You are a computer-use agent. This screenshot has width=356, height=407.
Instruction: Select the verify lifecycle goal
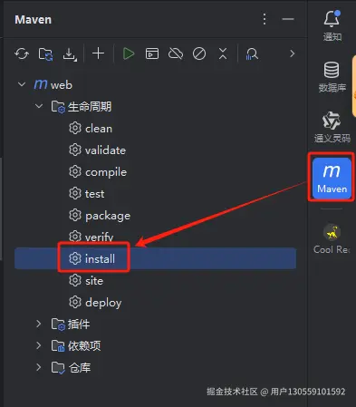[x=155, y=237]
